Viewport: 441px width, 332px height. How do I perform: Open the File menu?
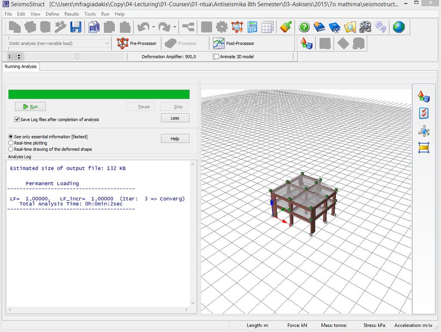pyautogui.click(x=8, y=14)
